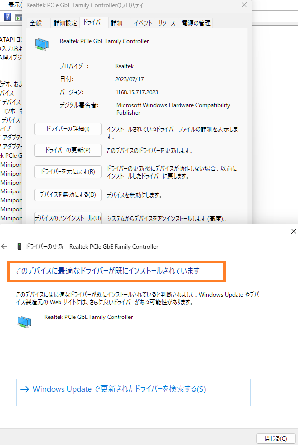Click the 日付: label
This screenshot has height=445, width=298.
coord(66,79)
